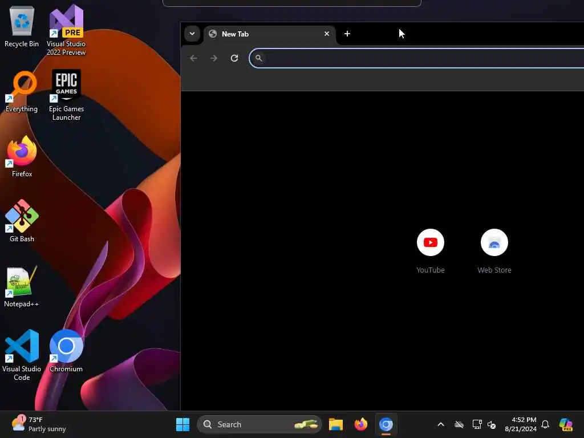Select the Notepad++ desktop icon
The height and width of the screenshot is (438, 584).
22,287
